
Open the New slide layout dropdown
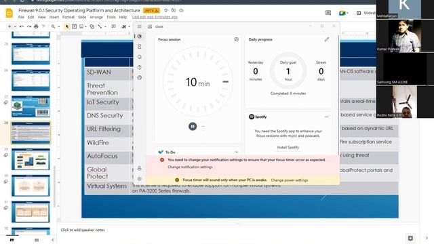(15, 27)
